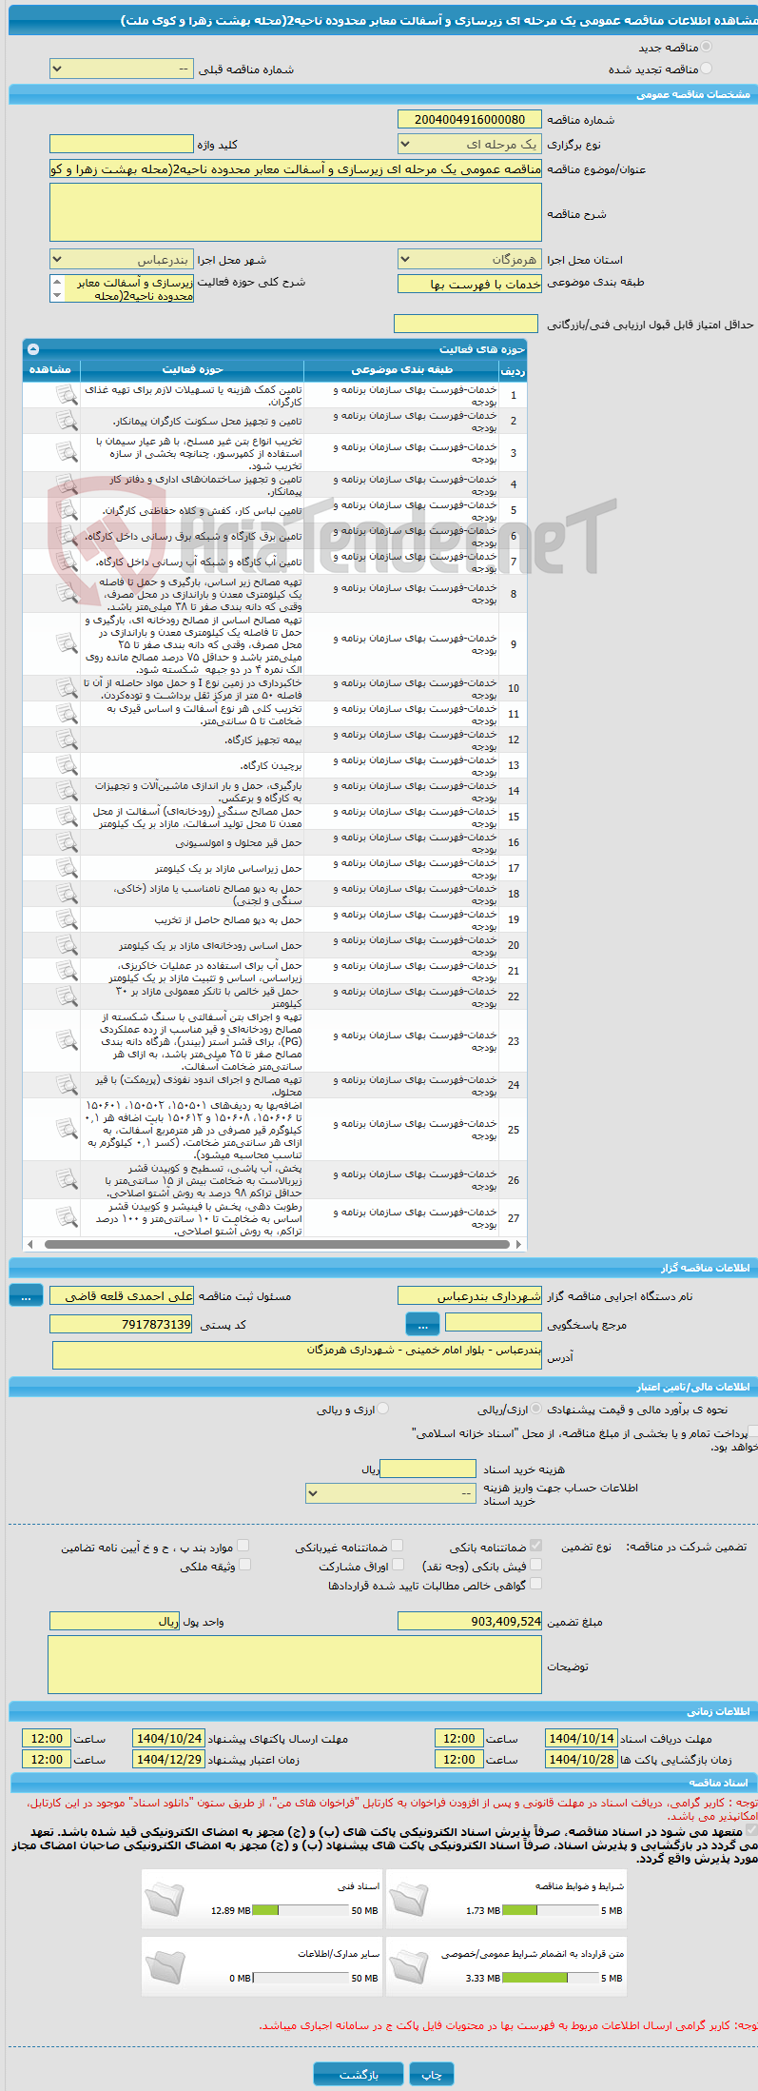The height and width of the screenshot is (2091, 758).
Task: Toggle the اوراق مشارکت checkbox
Action: pyautogui.click(x=398, y=1565)
